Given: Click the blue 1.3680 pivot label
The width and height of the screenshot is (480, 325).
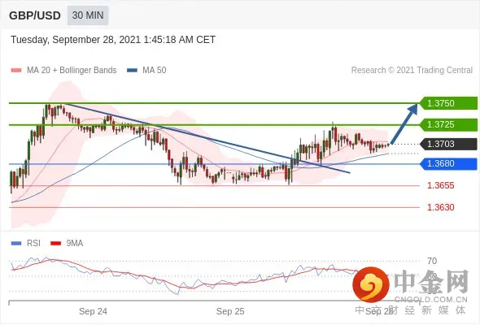Looking at the screenshot, I should coord(448,163).
